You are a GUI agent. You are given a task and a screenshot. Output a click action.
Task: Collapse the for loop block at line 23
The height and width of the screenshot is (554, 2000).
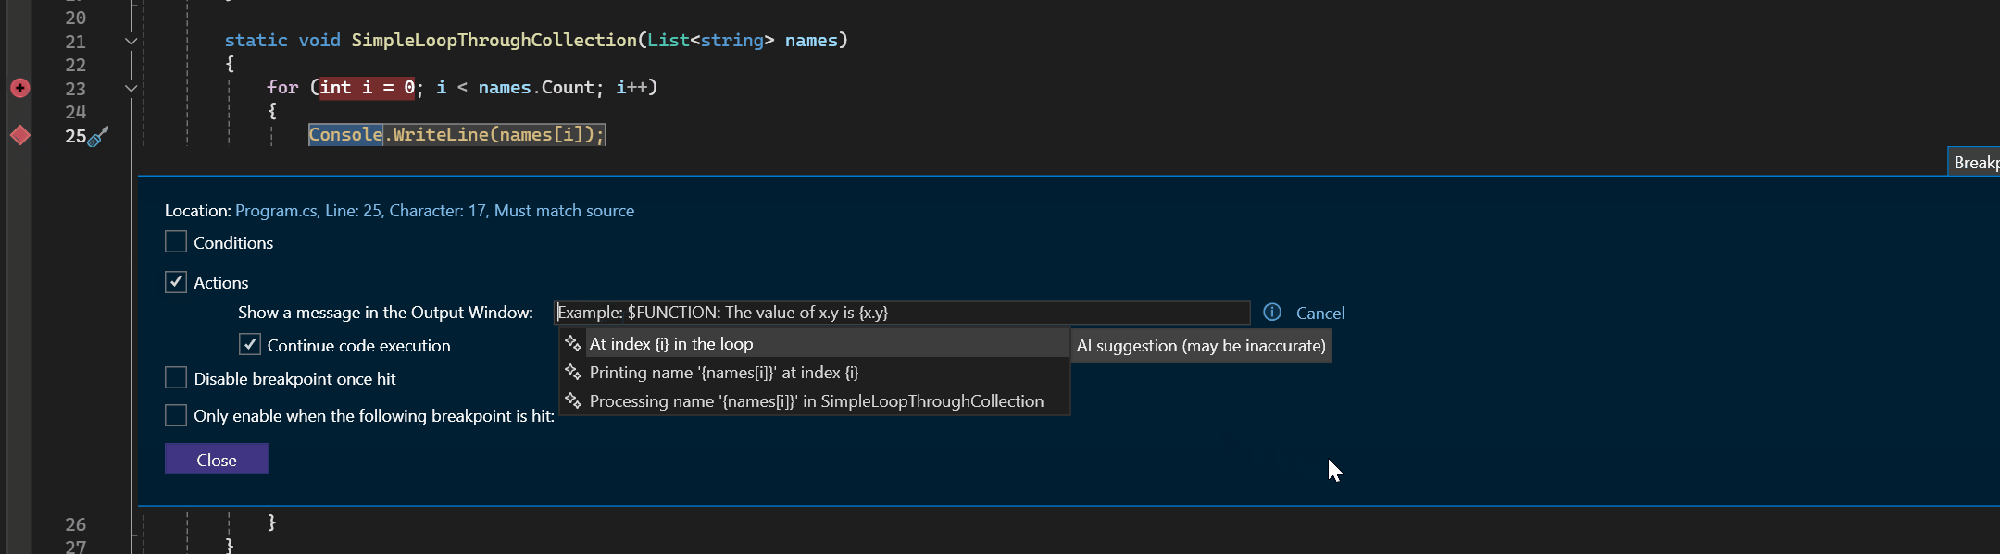131,88
